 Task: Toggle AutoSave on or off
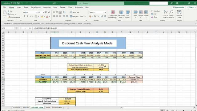click(x=13, y=3)
